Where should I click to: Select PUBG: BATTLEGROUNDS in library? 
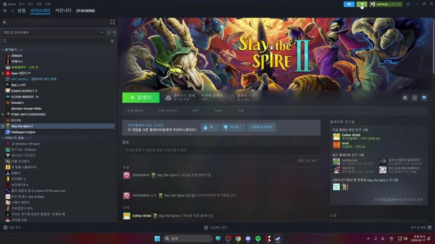[28, 114]
